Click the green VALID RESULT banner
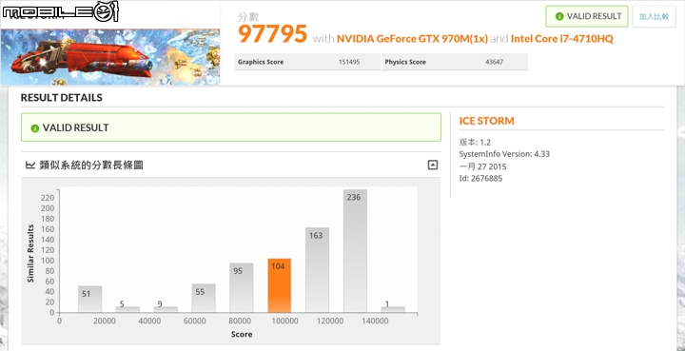The width and height of the screenshot is (685, 351). 231,127
